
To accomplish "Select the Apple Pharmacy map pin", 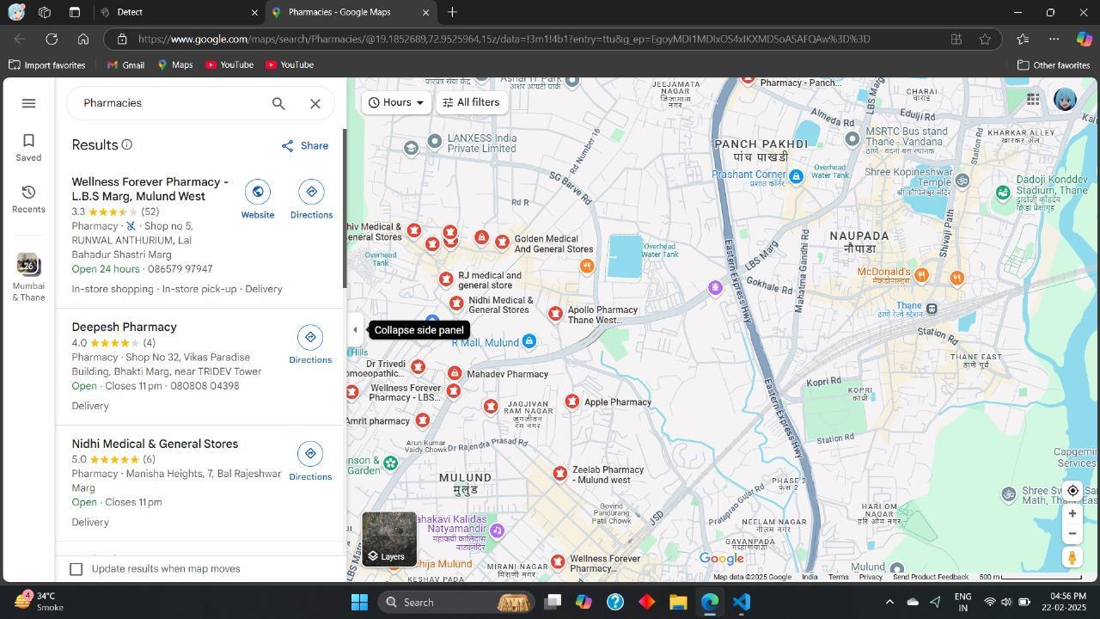I will point(572,401).
